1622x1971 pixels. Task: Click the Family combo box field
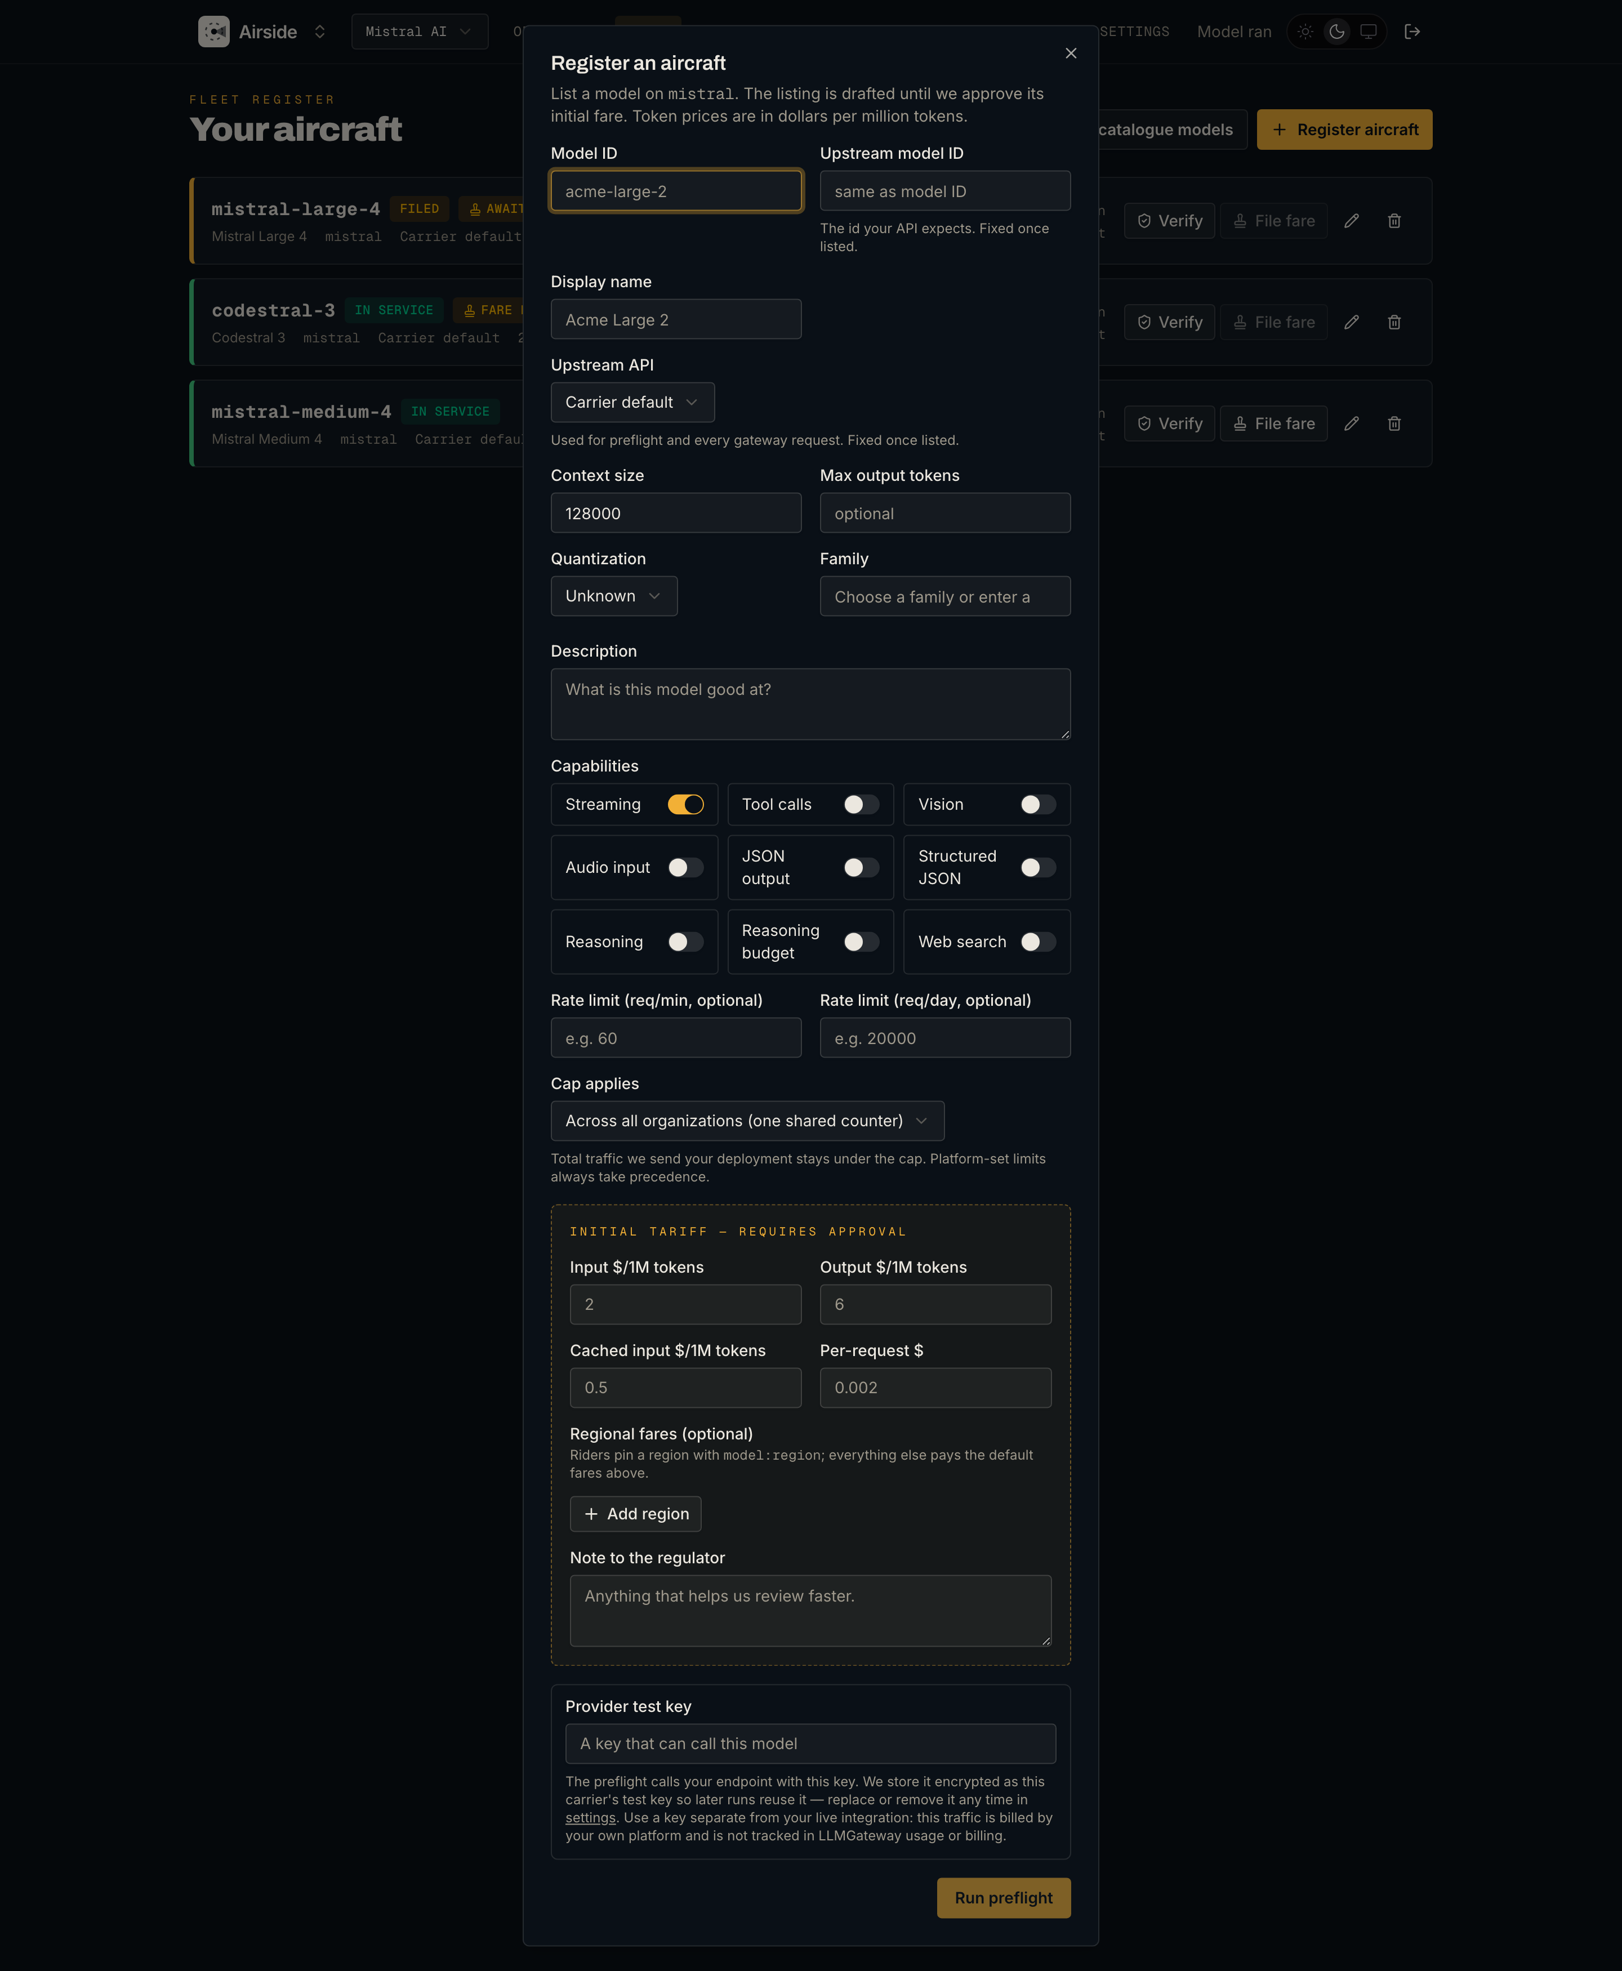pyautogui.click(x=944, y=596)
